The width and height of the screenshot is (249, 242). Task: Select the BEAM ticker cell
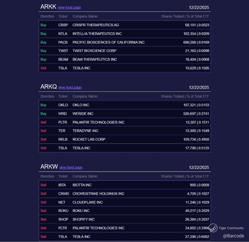pyautogui.click(x=63, y=59)
